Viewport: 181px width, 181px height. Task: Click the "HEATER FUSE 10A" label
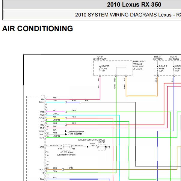105,68
